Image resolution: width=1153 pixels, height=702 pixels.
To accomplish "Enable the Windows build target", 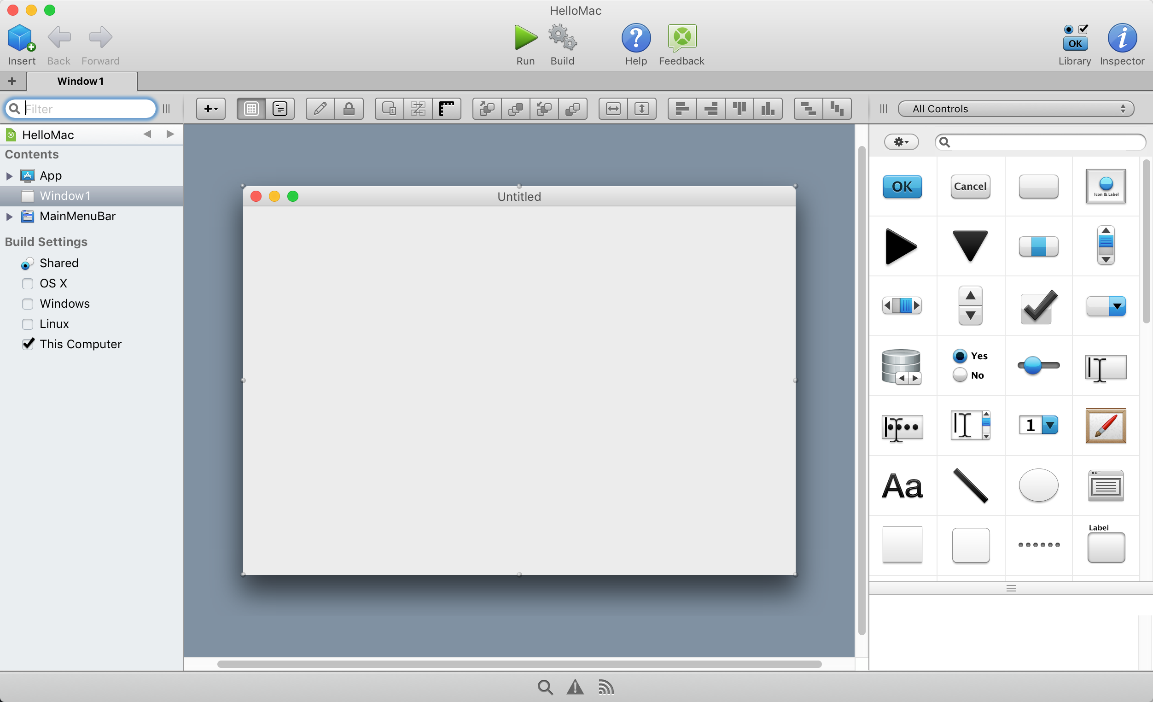I will (27, 304).
